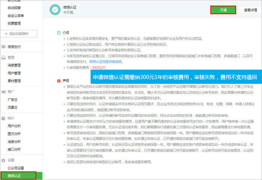Click the 设置 gear icon
This screenshot has width=262, height=180.
[x=3, y=160]
